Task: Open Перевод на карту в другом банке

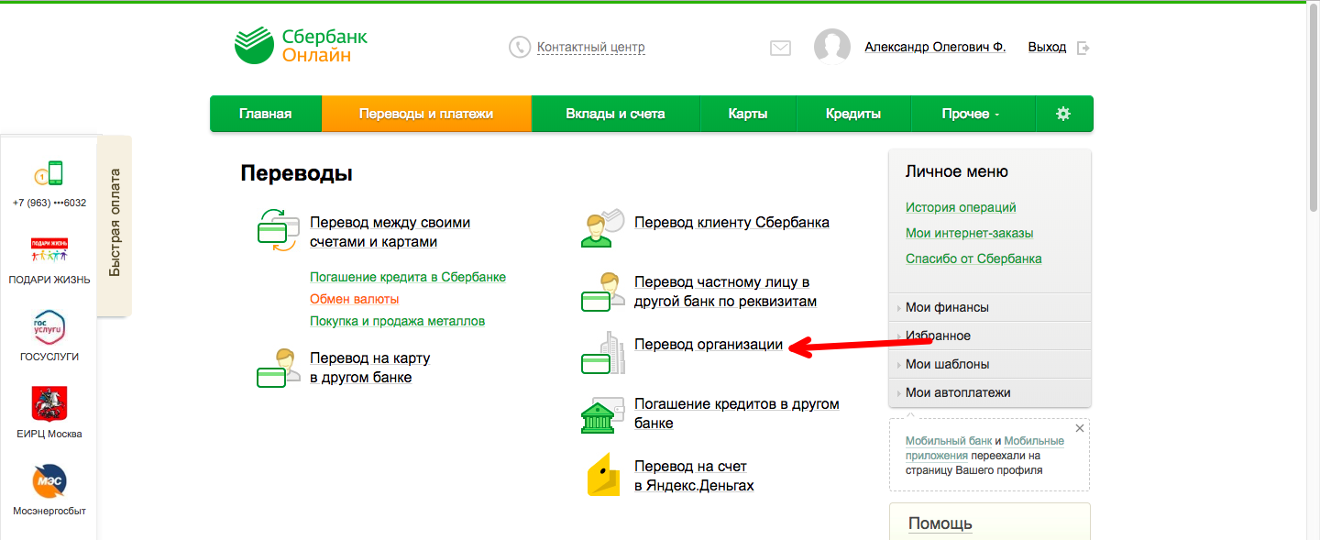Action: pos(370,368)
